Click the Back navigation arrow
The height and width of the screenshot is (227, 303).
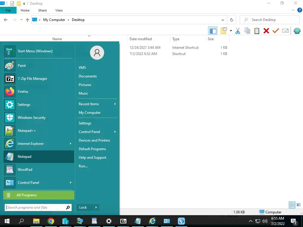click(6, 20)
